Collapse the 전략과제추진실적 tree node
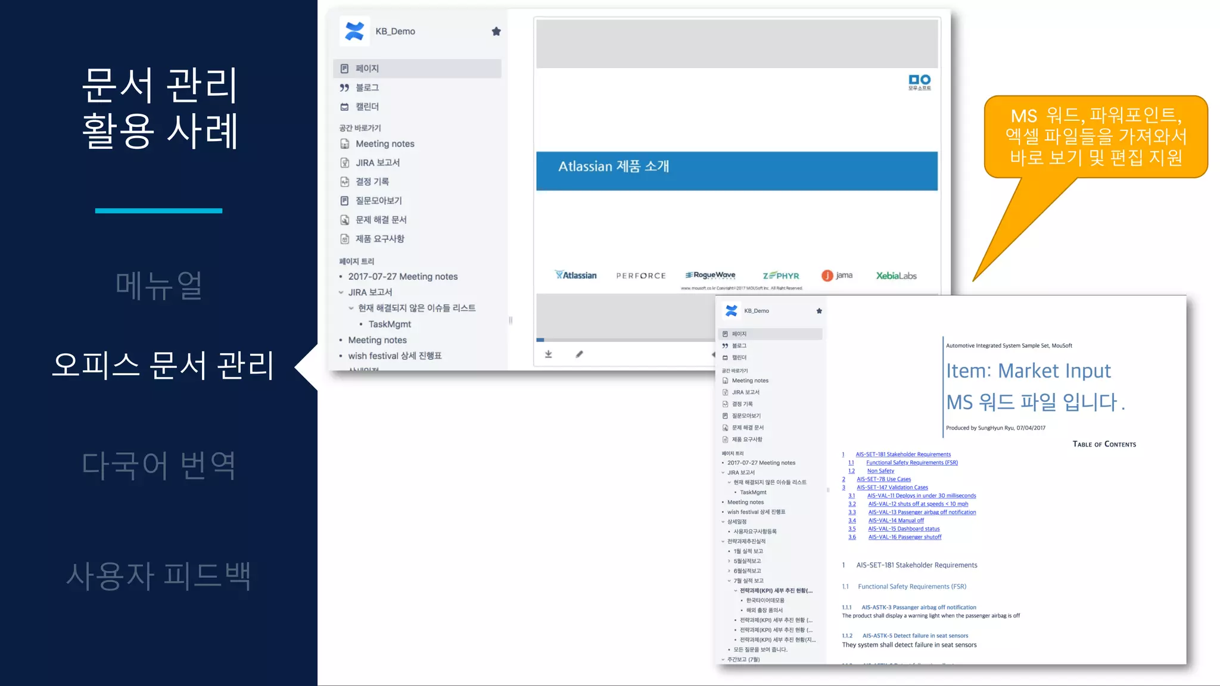The width and height of the screenshot is (1220, 686). point(723,541)
